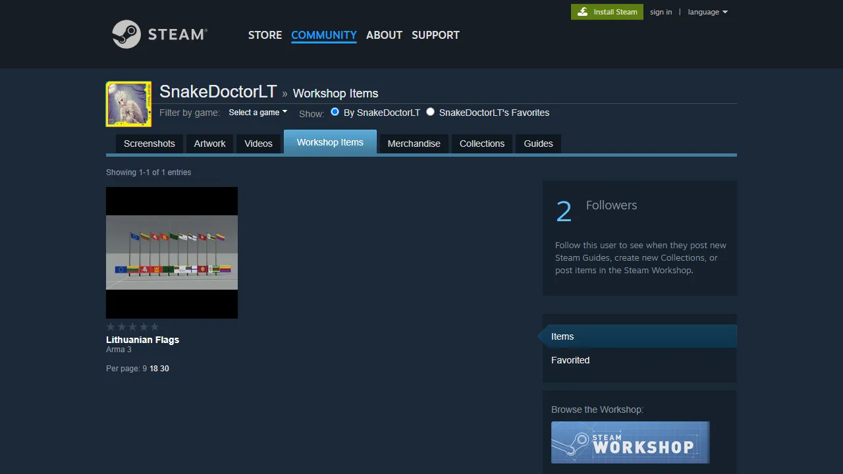Image resolution: width=843 pixels, height=474 pixels.
Task: Switch to the Screenshots tab
Action: click(x=149, y=143)
